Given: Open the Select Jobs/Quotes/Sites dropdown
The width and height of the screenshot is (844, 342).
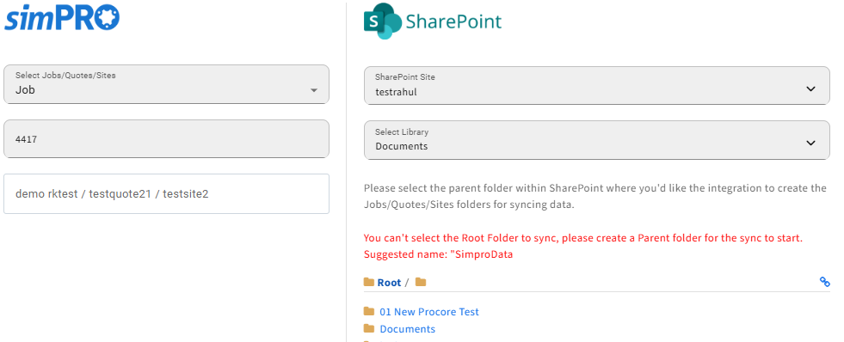Looking at the screenshot, I should coord(166,84).
